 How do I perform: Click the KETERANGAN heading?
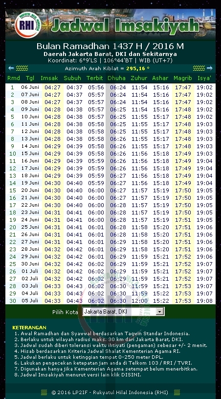[x=29, y=327]
